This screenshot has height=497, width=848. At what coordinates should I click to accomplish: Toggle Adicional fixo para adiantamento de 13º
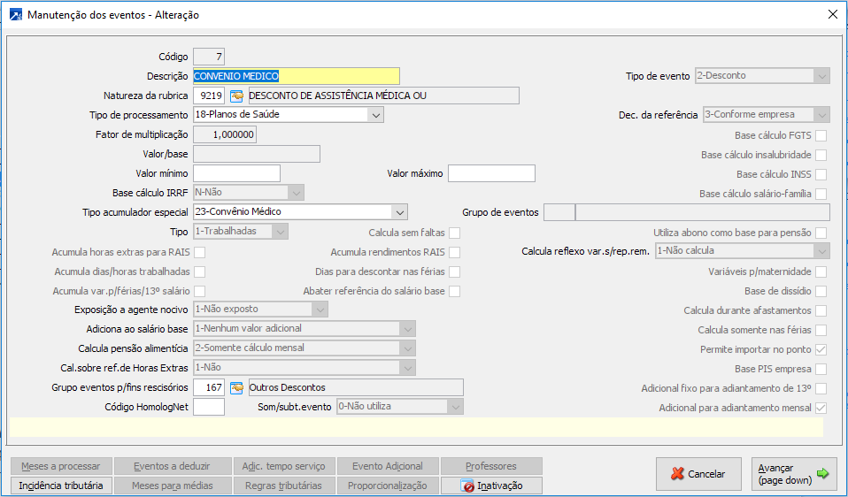click(821, 388)
